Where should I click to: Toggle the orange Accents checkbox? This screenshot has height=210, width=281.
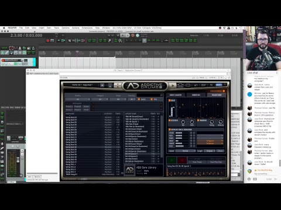169,121
